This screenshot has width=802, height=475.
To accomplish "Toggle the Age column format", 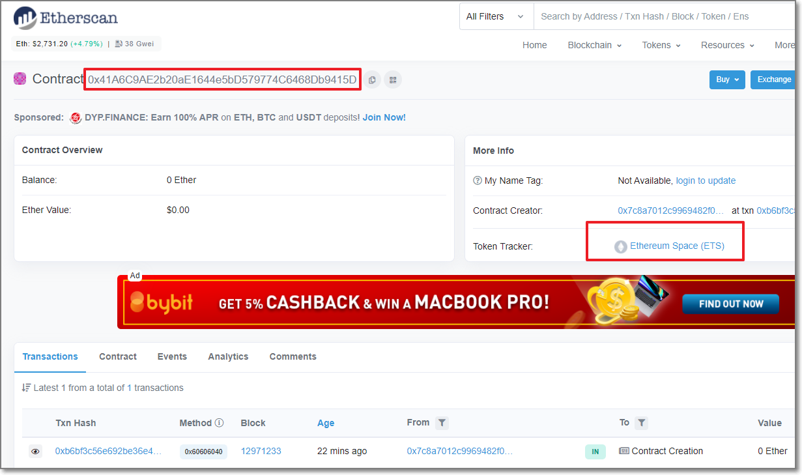I will tap(326, 423).
